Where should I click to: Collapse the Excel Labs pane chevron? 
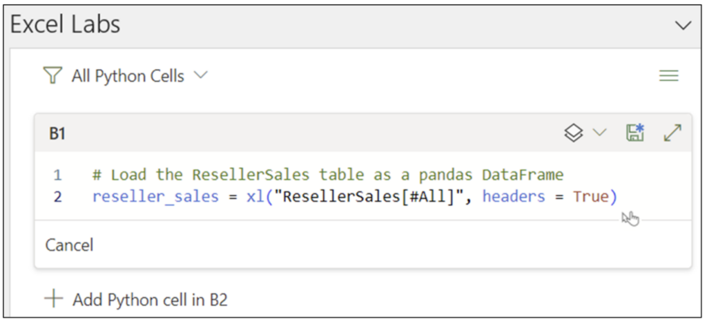683,26
